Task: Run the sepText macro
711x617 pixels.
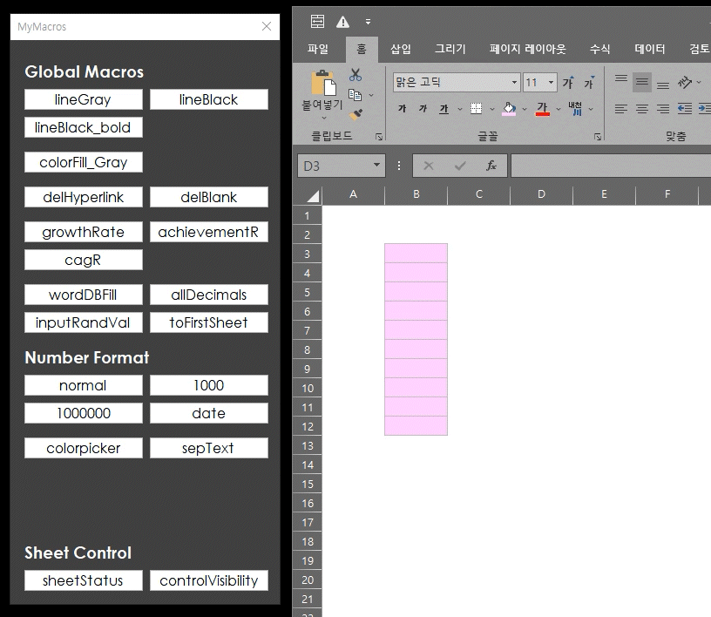Action: (209, 448)
